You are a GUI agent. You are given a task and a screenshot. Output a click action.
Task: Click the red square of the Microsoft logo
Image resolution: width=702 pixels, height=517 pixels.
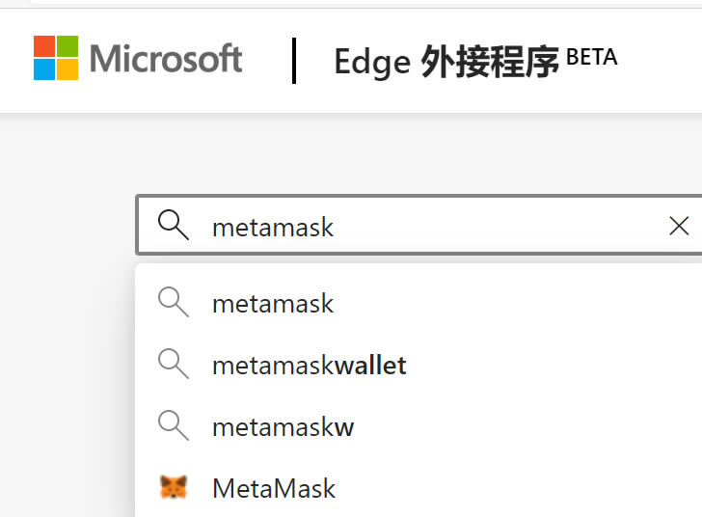pyautogui.click(x=44, y=46)
